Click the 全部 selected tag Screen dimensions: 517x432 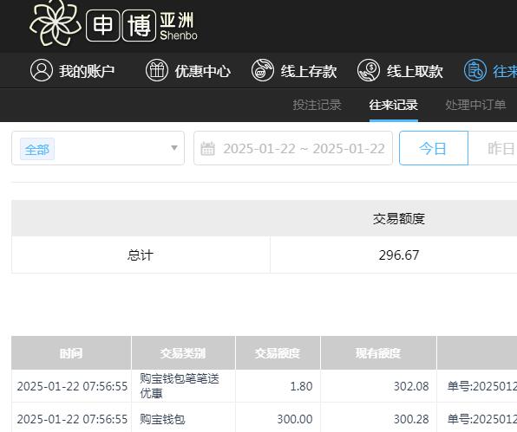tap(37, 150)
